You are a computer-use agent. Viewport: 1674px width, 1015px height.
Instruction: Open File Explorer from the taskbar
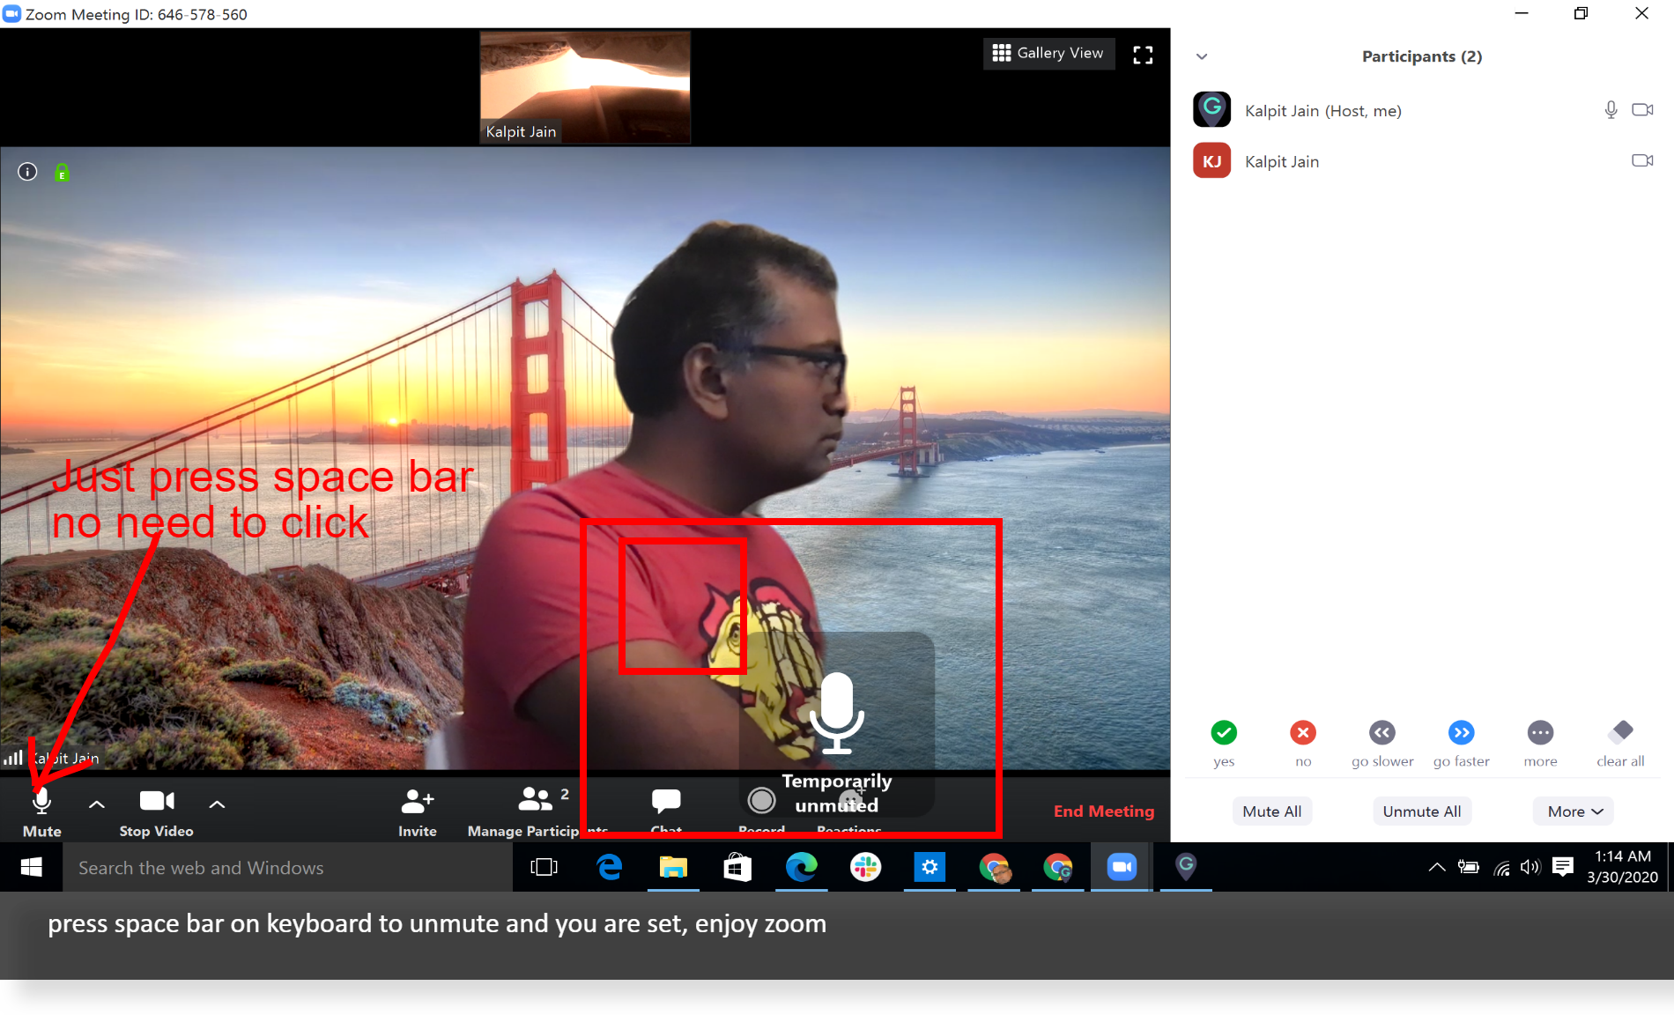coord(673,867)
